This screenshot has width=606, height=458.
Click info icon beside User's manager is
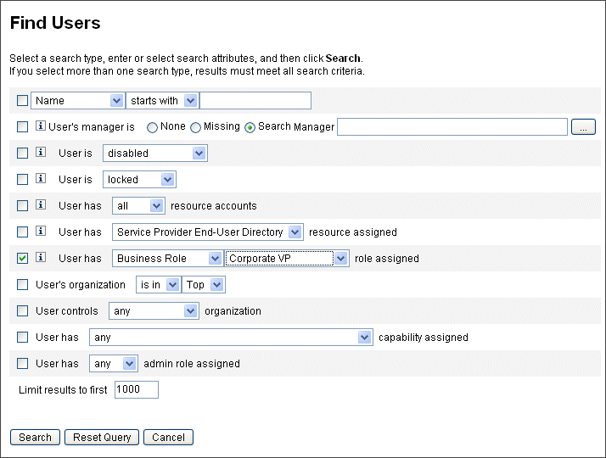40,127
